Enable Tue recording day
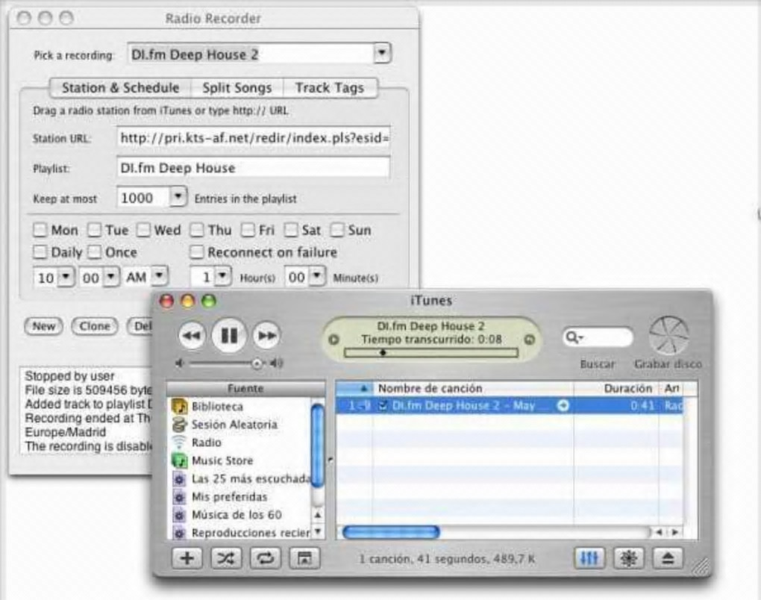This screenshot has height=600, width=761. (x=94, y=230)
